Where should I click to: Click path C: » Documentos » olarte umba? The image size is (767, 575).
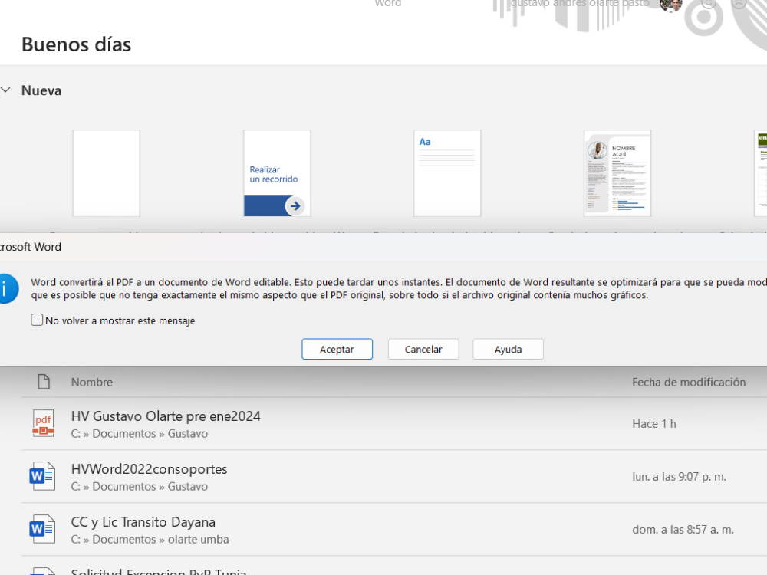pyautogui.click(x=150, y=539)
